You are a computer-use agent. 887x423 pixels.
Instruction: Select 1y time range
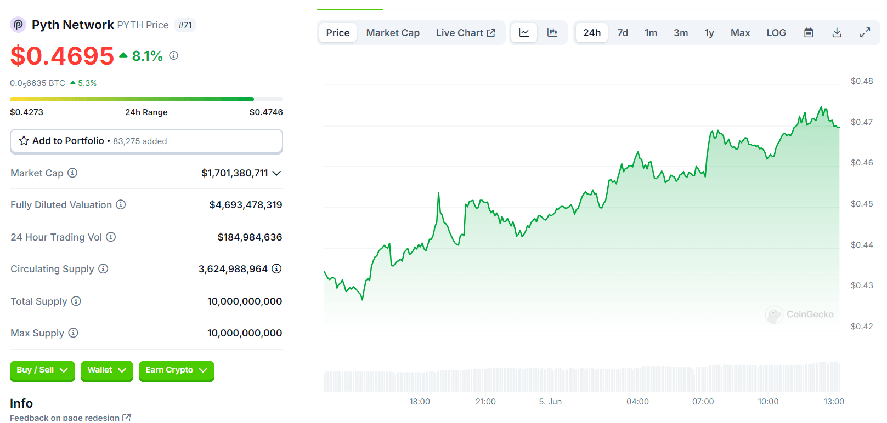(709, 33)
